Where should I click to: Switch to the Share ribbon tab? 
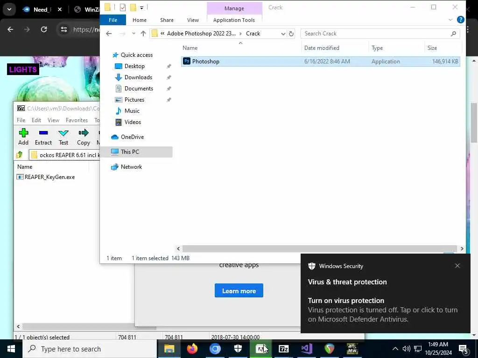(x=167, y=20)
